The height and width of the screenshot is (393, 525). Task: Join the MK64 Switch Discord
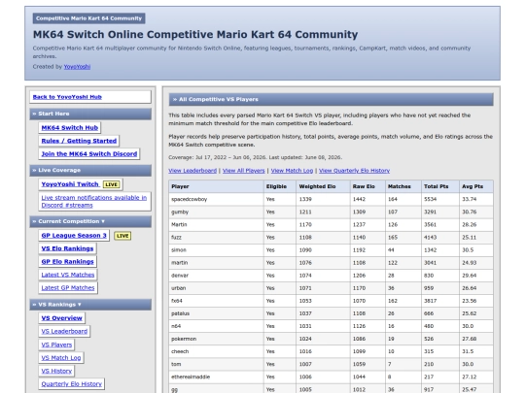pyautogui.click(x=89, y=153)
